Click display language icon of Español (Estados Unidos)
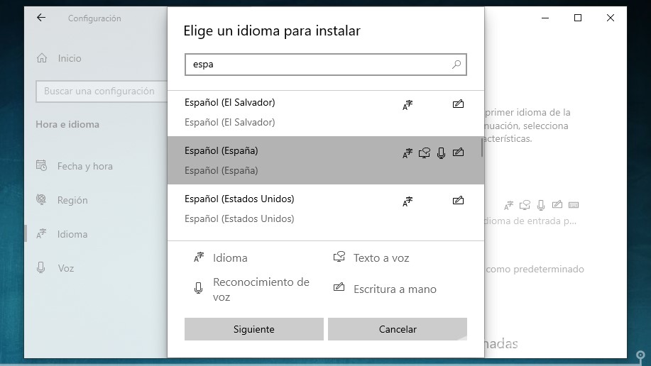651x366 pixels. [x=407, y=201]
